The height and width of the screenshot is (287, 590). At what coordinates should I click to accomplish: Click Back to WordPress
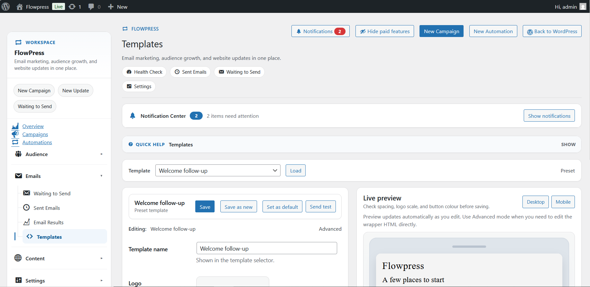pos(552,31)
